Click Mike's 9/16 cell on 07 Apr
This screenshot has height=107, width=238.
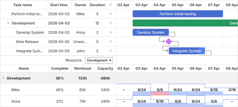coord(214,90)
